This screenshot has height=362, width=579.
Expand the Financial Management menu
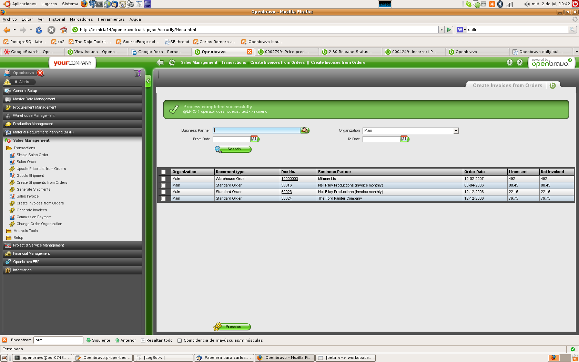[72, 253]
